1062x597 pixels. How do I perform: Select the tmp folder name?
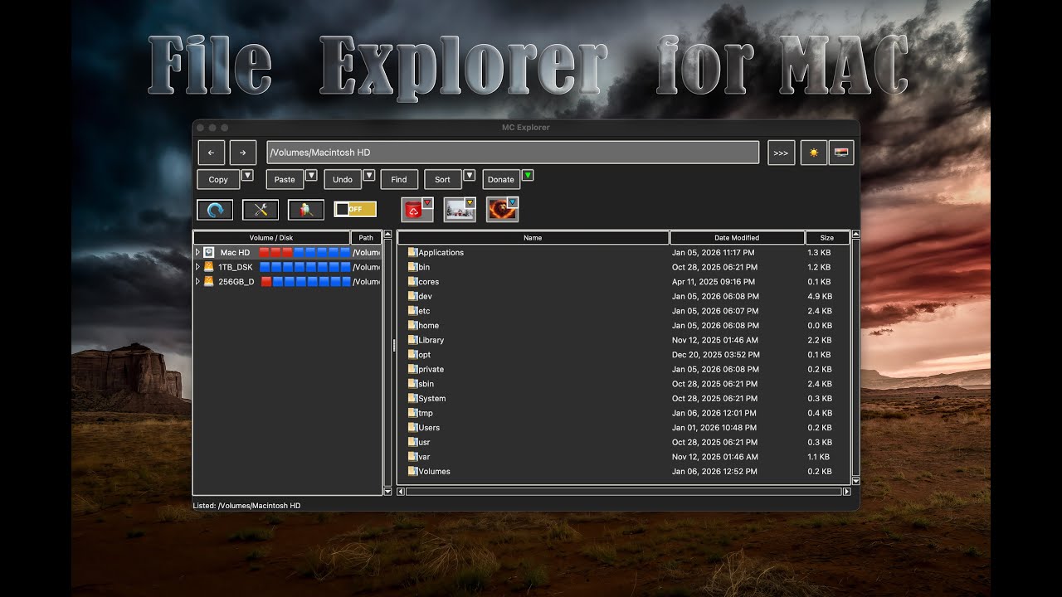pyautogui.click(x=426, y=413)
